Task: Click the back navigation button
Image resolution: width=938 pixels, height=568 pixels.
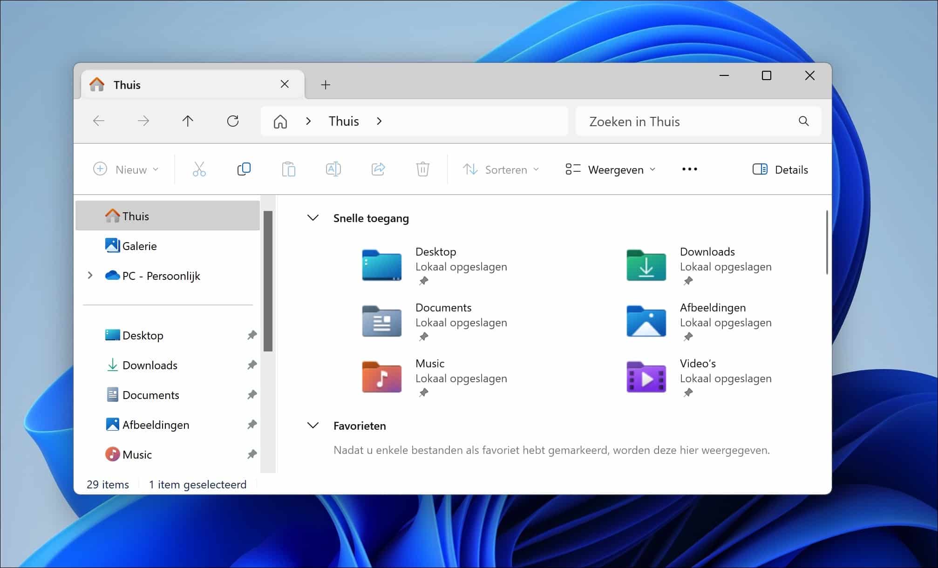Action: coord(98,121)
